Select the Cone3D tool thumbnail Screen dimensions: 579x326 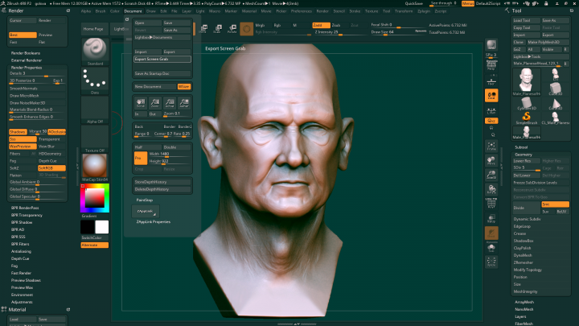pyautogui.click(x=556, y=104)
